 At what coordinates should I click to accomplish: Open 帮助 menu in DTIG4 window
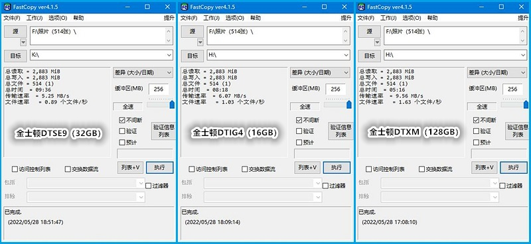point(256,18)
